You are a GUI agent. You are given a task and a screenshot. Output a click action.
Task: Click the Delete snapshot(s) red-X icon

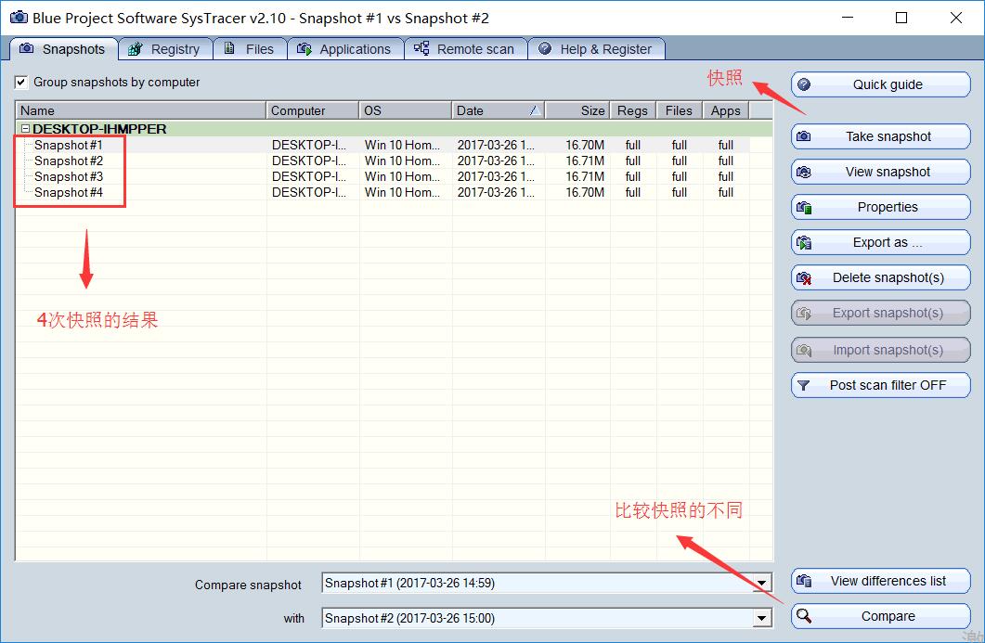tap(804, 277)
